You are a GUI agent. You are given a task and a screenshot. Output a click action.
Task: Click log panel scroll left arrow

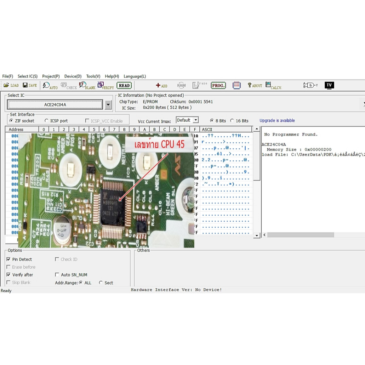tap(264, 235)
